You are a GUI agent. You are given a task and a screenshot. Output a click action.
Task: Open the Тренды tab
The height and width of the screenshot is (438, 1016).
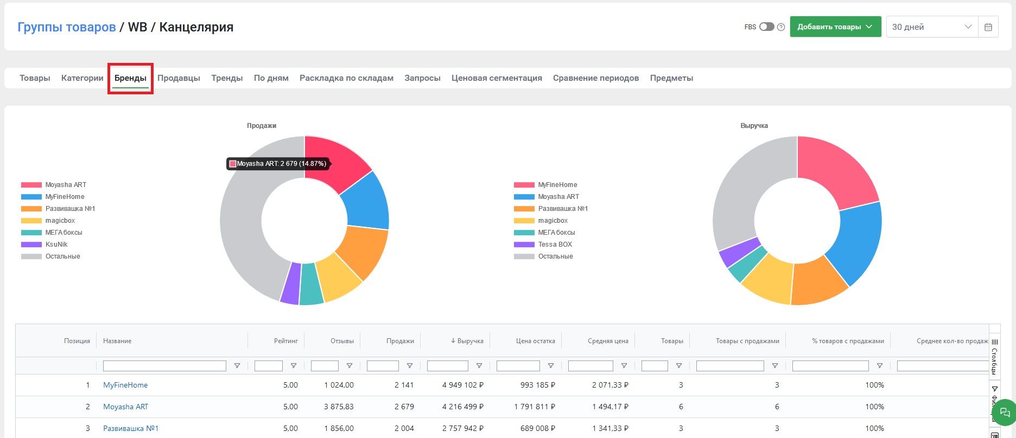(x=227, y=78)
